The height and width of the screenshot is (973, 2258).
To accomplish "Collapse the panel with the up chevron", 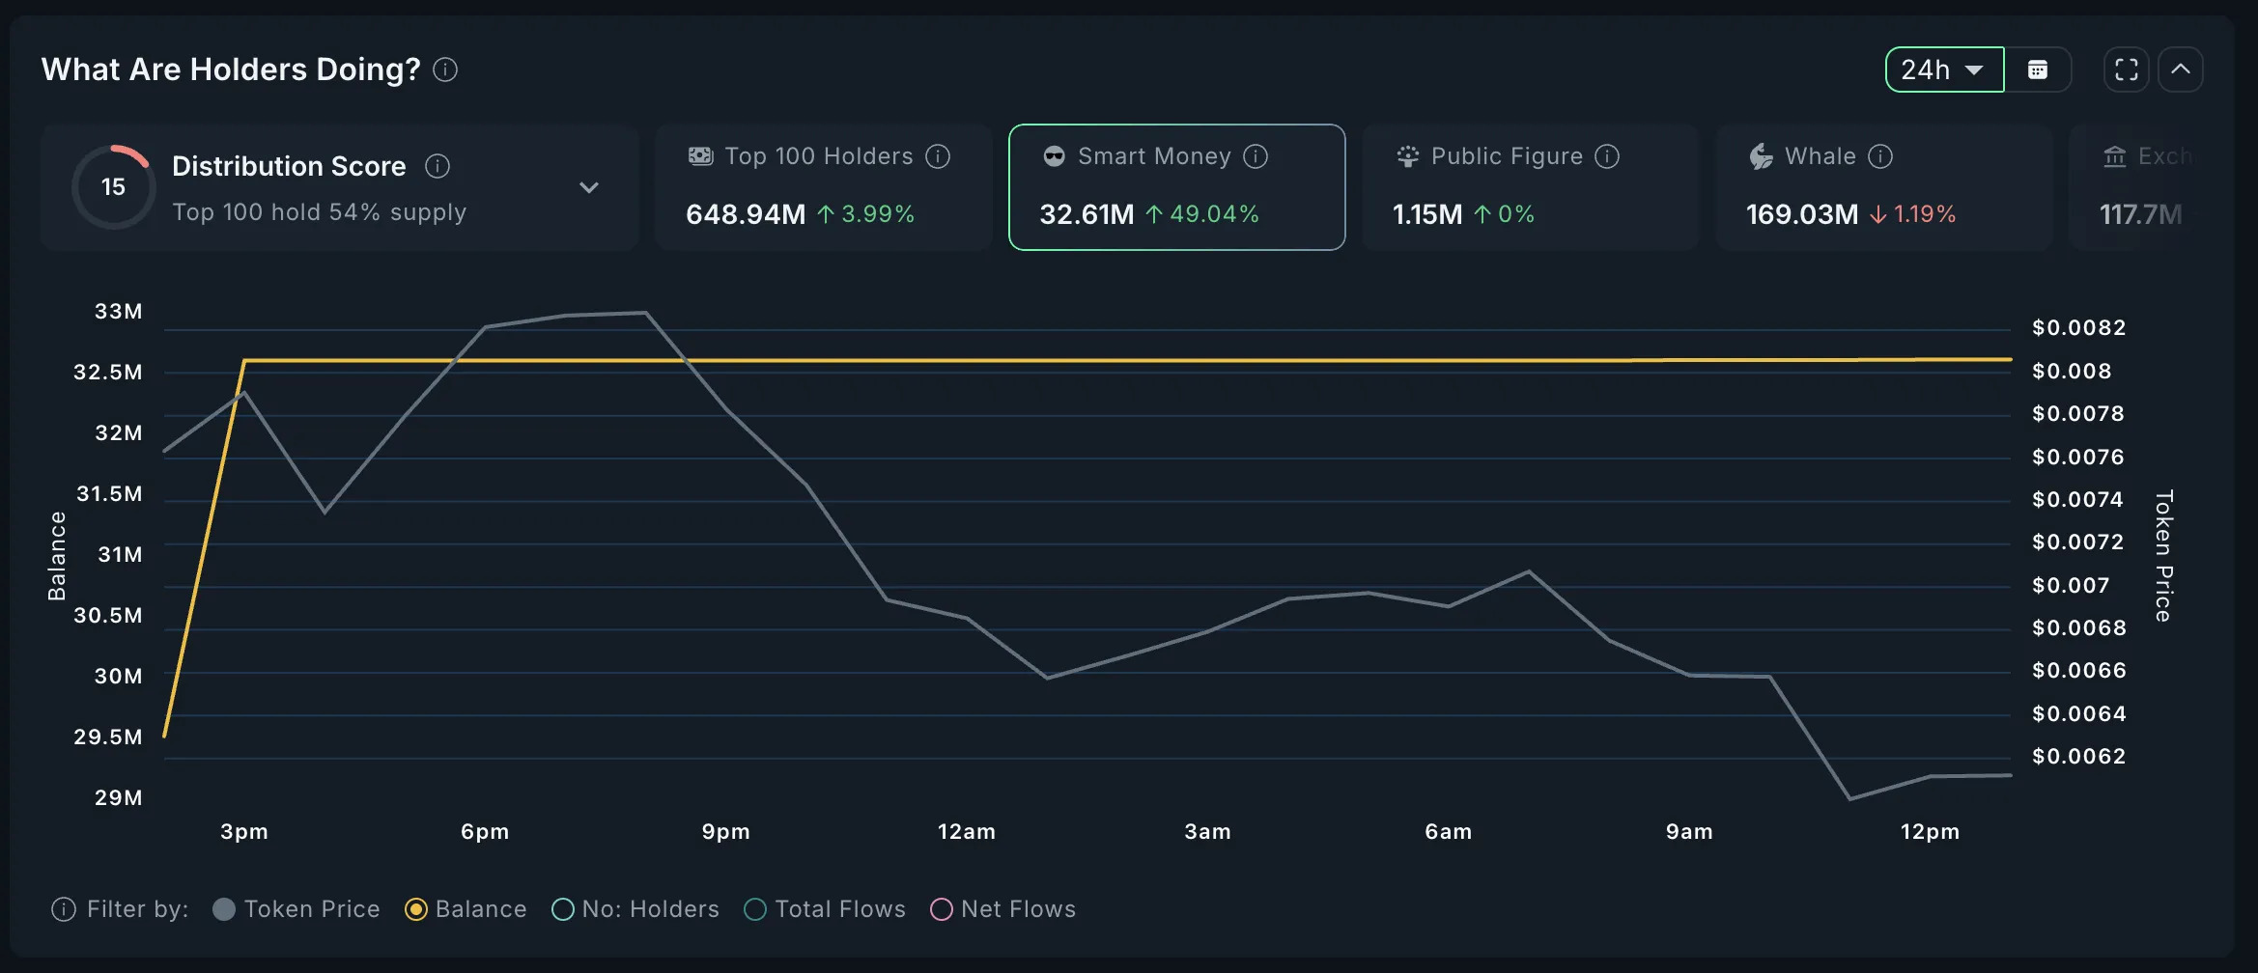I will [x=2181, y=69].
